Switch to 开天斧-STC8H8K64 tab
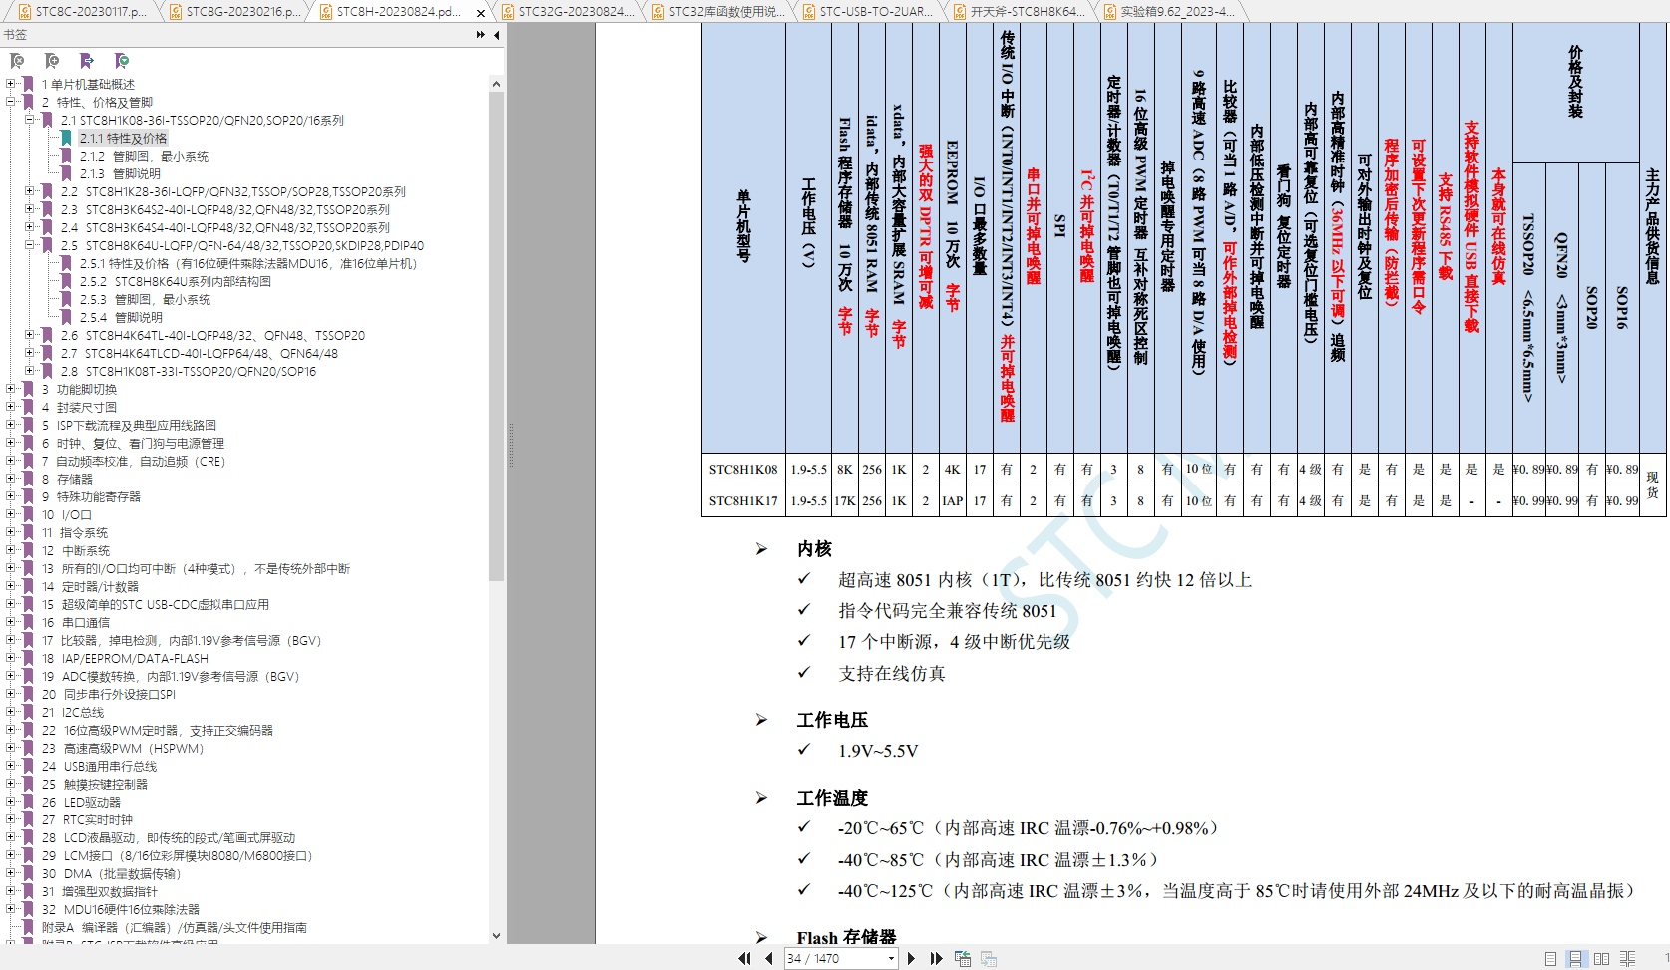The height and width of the screenshot is (970, 1670). click(1019, 12)
